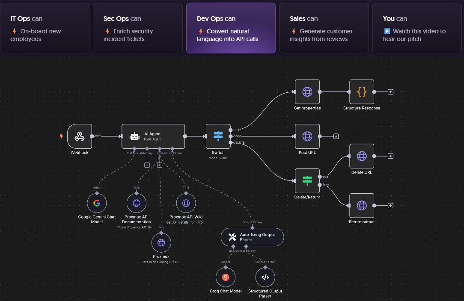Add a node after Return output

(391, 206)
